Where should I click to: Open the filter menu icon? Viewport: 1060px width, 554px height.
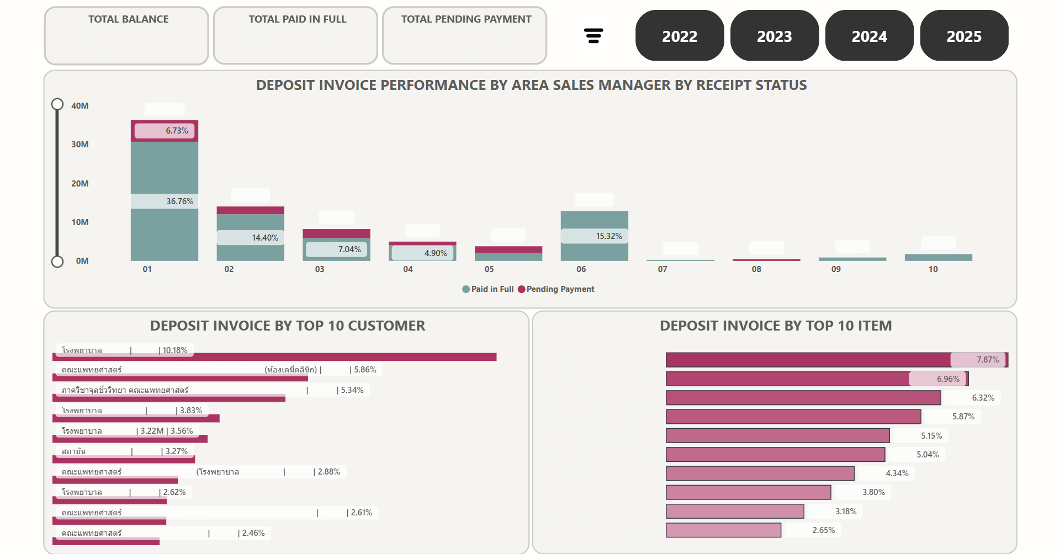[593, 36]
